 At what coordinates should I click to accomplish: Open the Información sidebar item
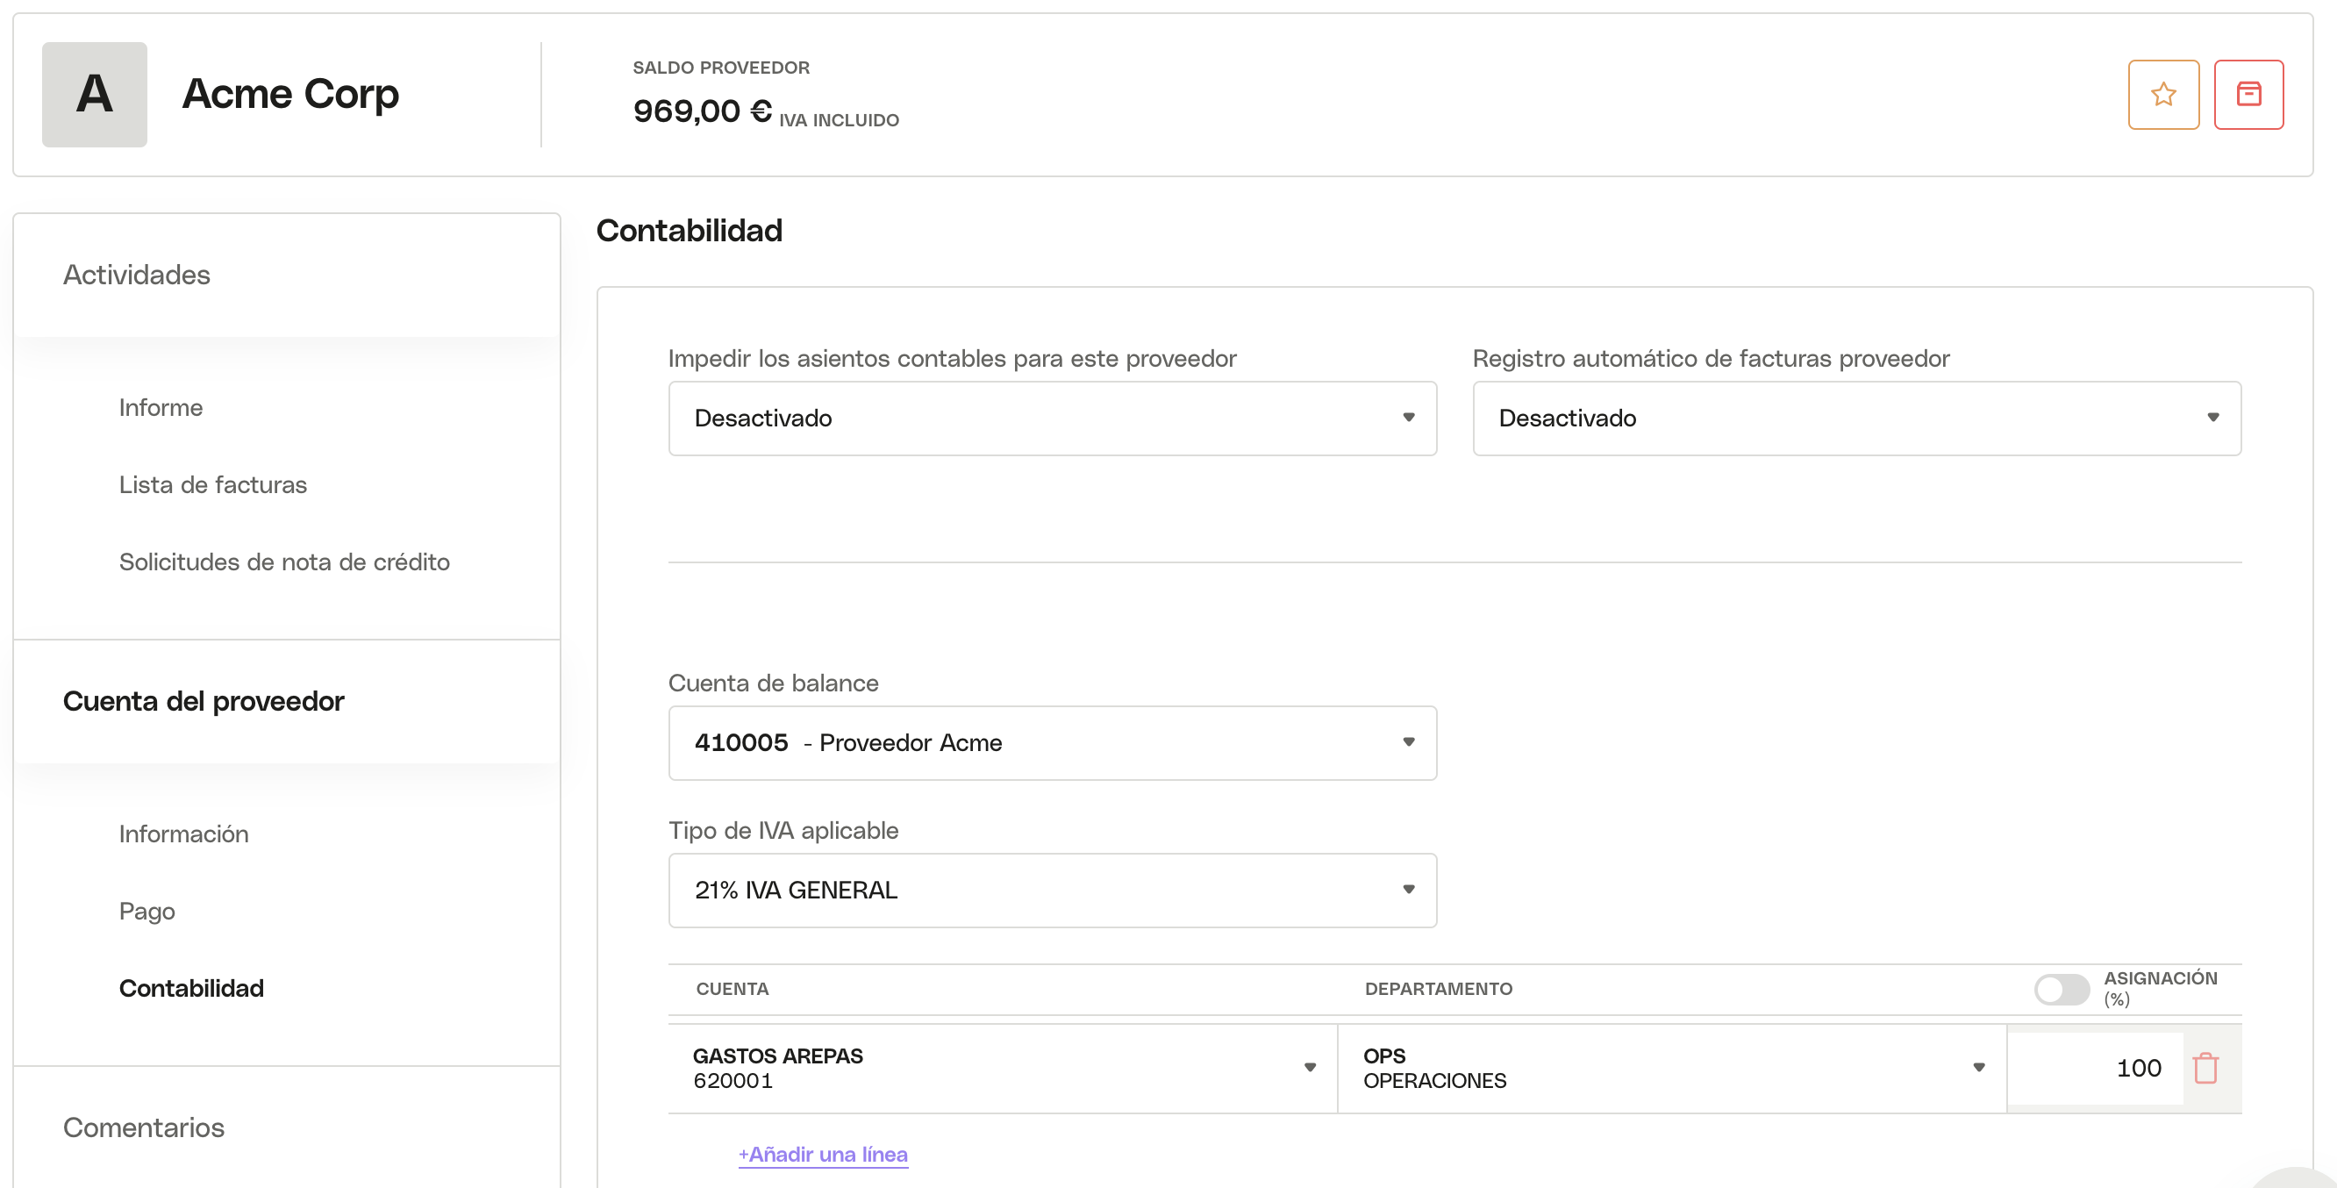(x=183, y=834)
